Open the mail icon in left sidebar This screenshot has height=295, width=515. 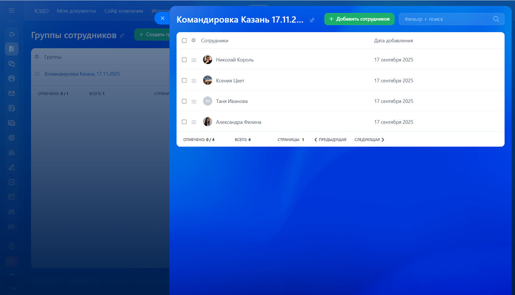coord(12,93)
